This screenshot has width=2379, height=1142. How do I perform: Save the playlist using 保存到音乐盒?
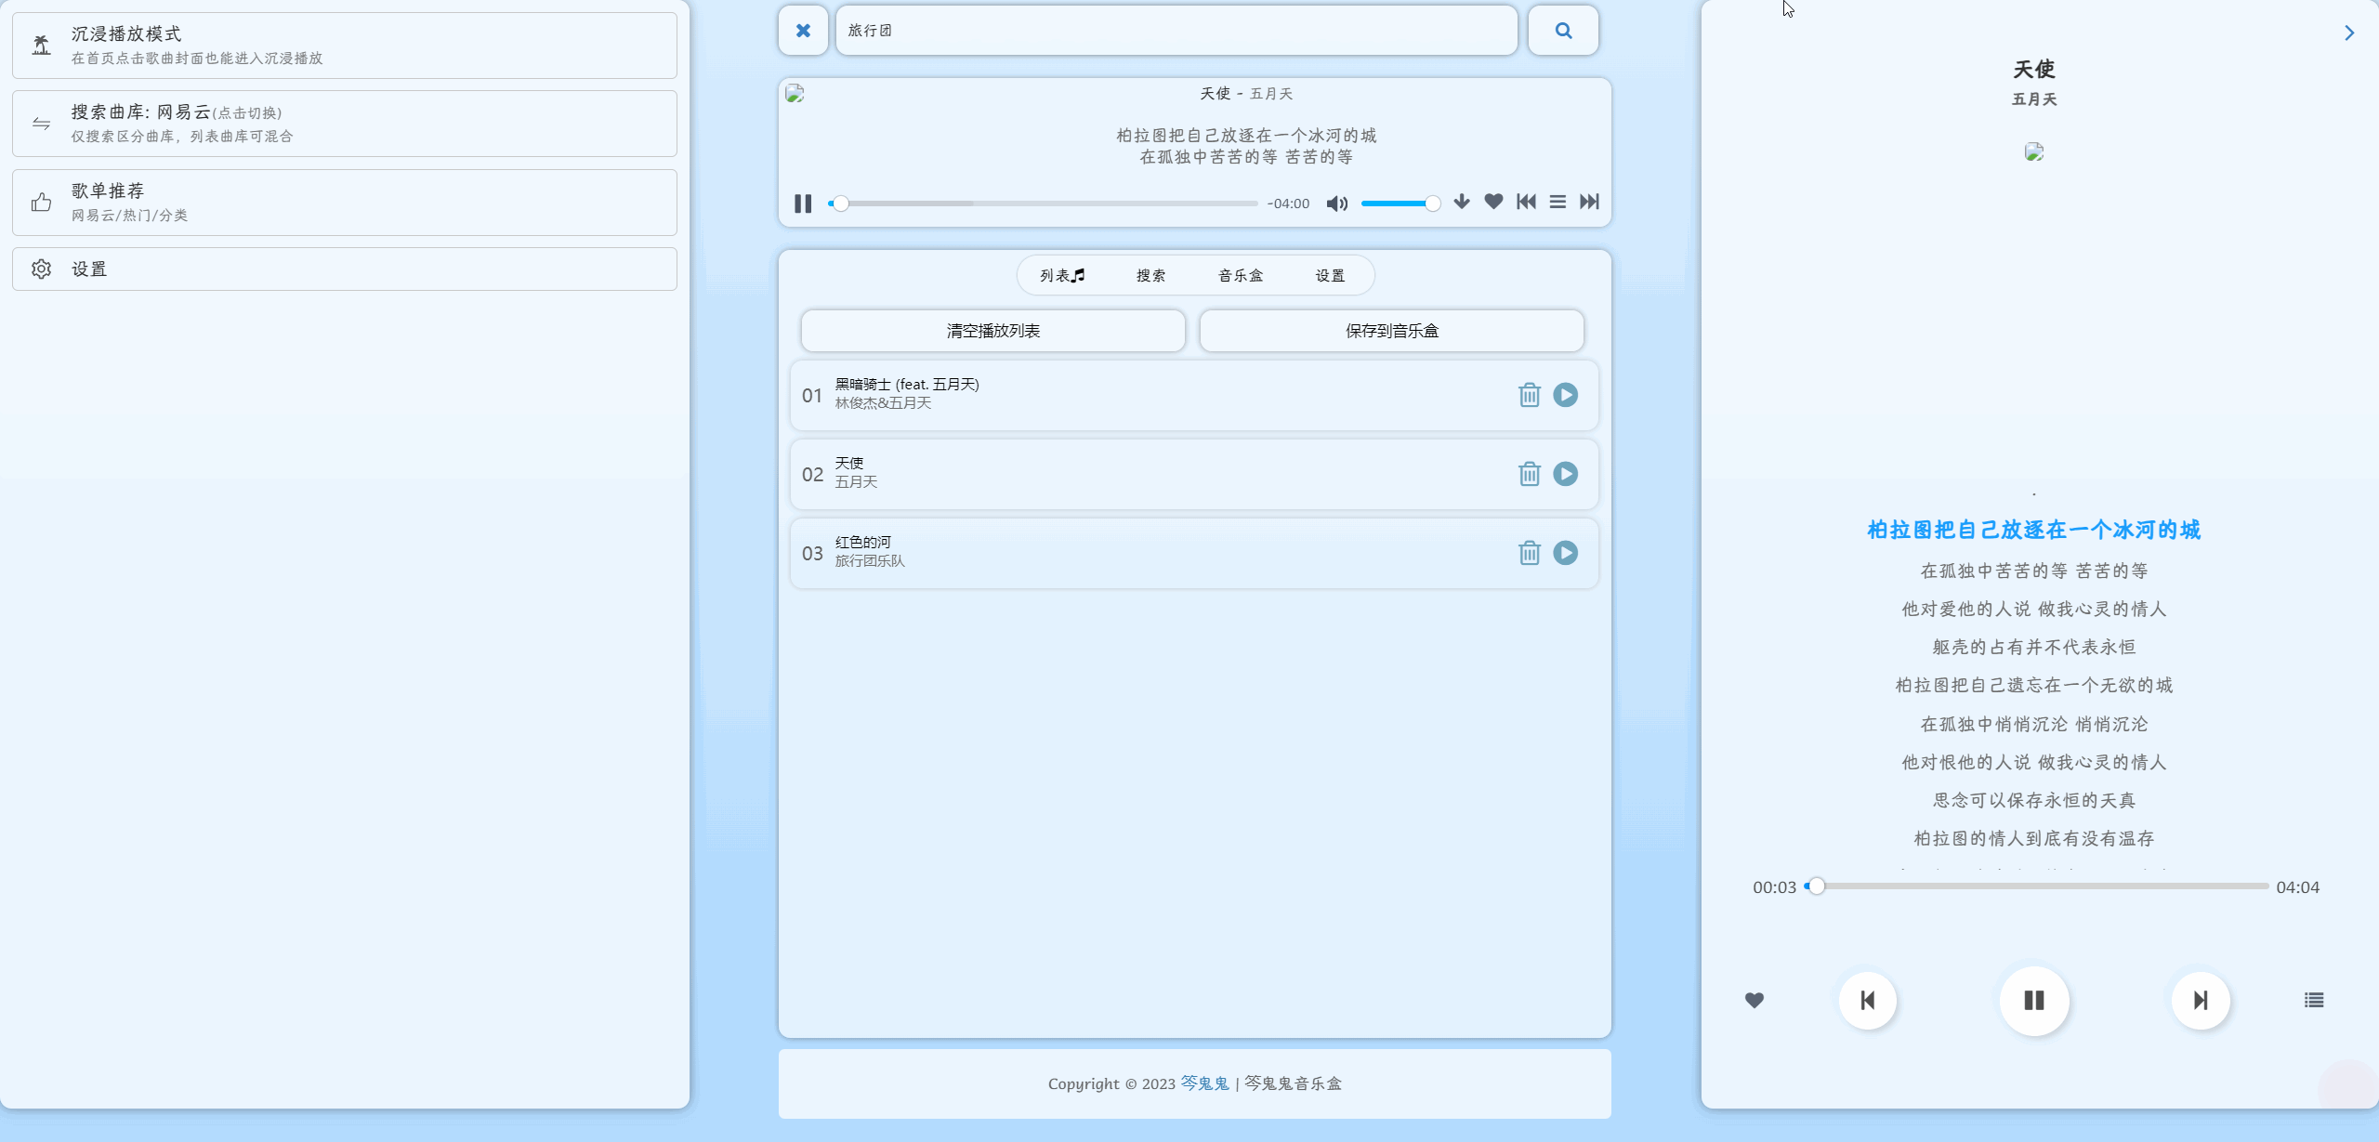pos(1391,330)
